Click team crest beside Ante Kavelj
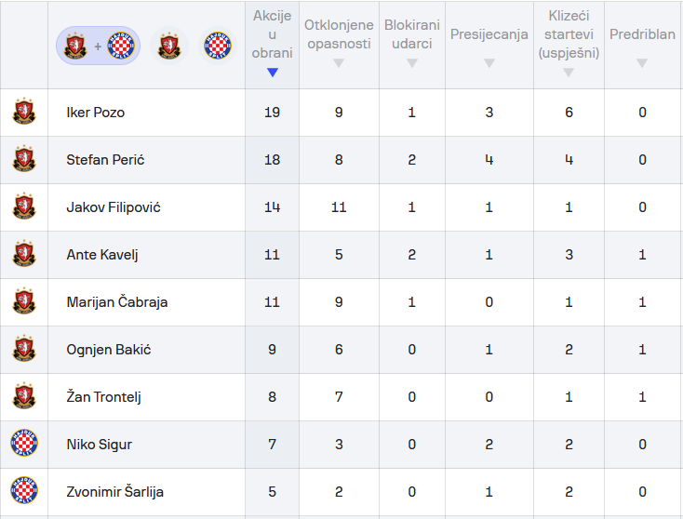The width and height of the screenshot is (683, 519). 24,255
